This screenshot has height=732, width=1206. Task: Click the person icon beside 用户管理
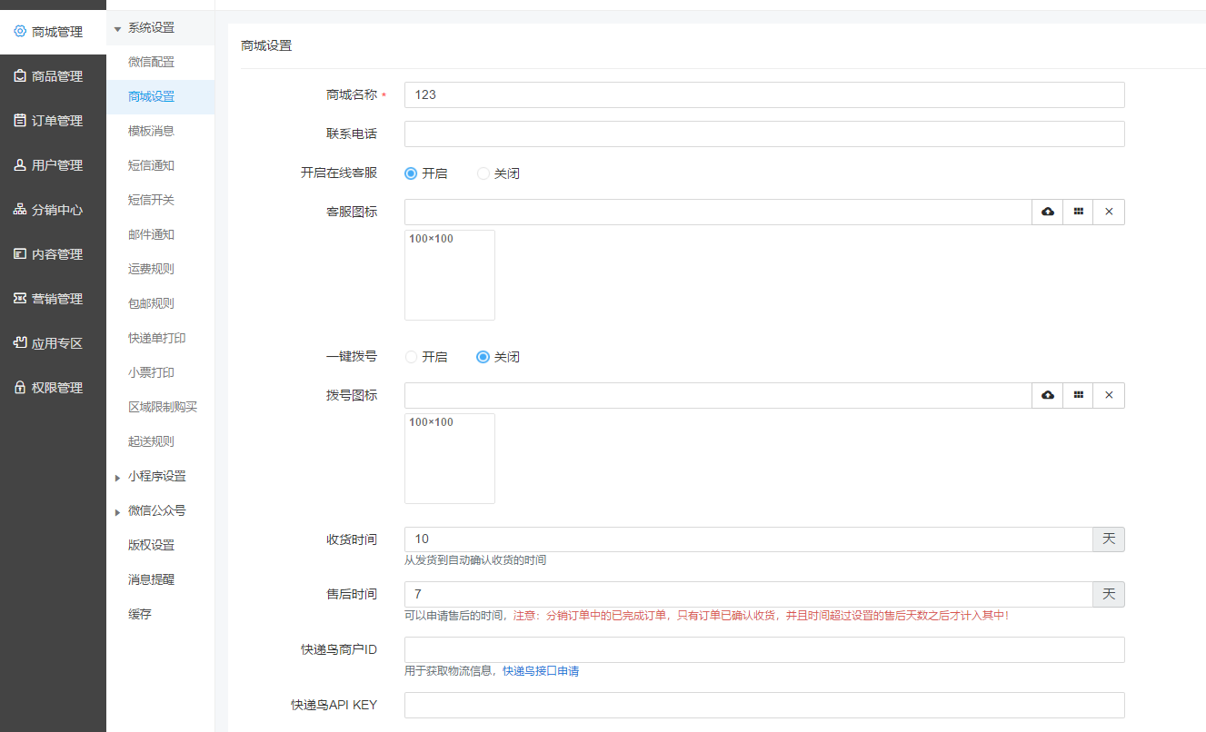(x=20, y=165)
